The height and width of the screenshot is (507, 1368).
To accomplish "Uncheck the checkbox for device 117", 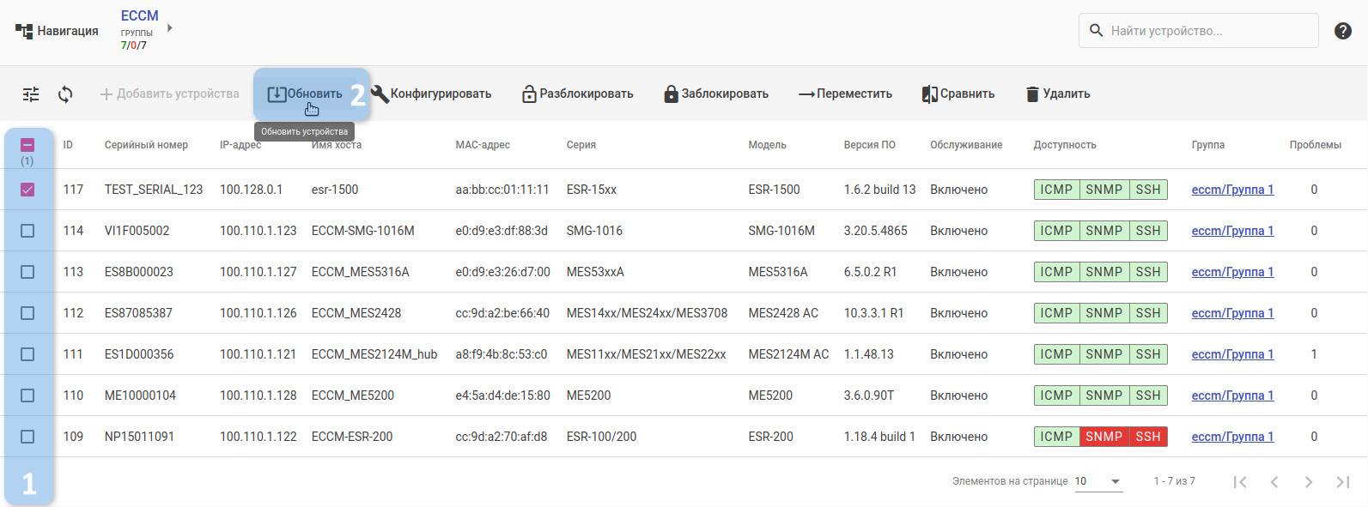I will 27,190.
